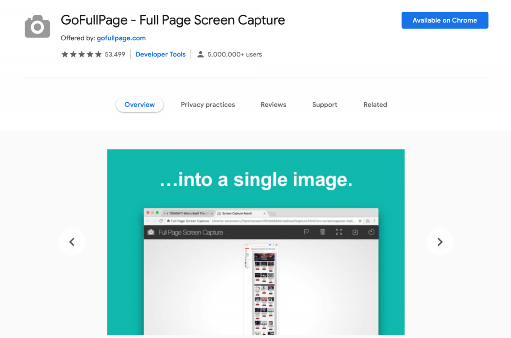Screen dimensions: 511x338
Task: Toggle the bookmark star in the omnibox
Action: [360, 221]
